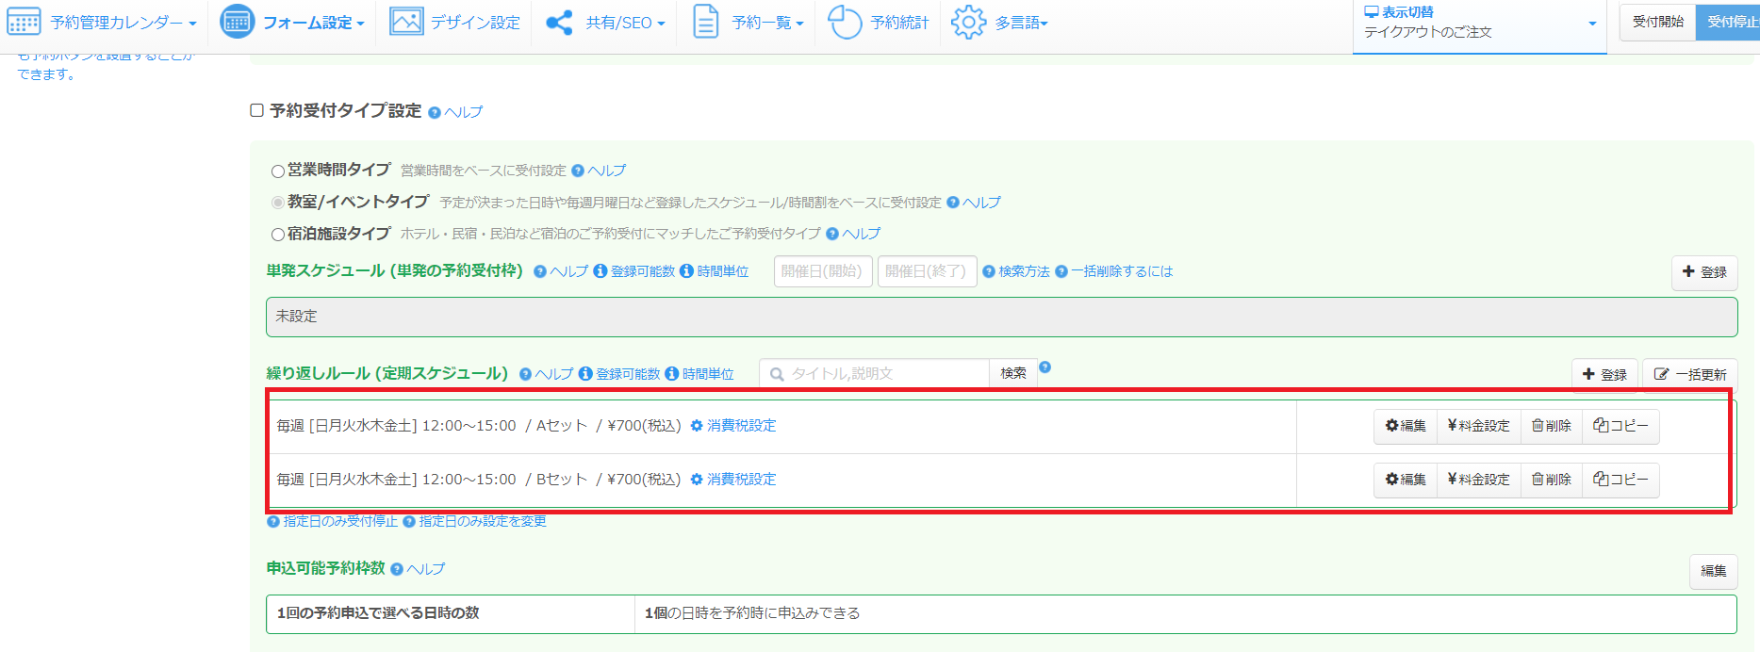Expand the 表示切替 テイクアウトのご注文 selector

(x=1480, y=26)
